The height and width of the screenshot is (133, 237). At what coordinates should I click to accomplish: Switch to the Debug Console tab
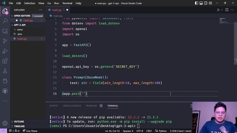click(72, 106)
